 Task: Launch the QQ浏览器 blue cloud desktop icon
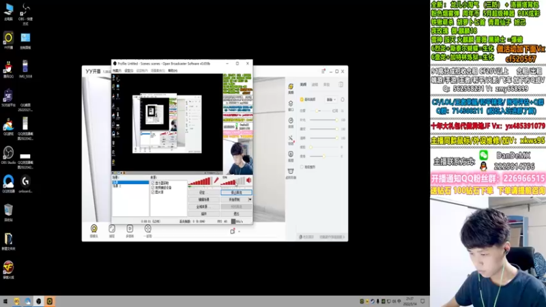[x=8, y=184]
